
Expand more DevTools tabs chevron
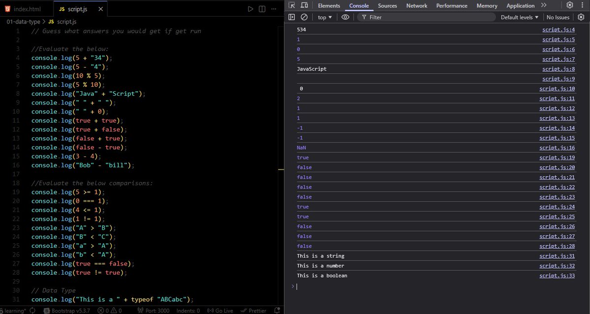[543, 5]
